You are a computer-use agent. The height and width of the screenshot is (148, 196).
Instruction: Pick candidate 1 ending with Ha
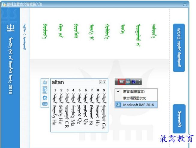(x=55, y=107)
